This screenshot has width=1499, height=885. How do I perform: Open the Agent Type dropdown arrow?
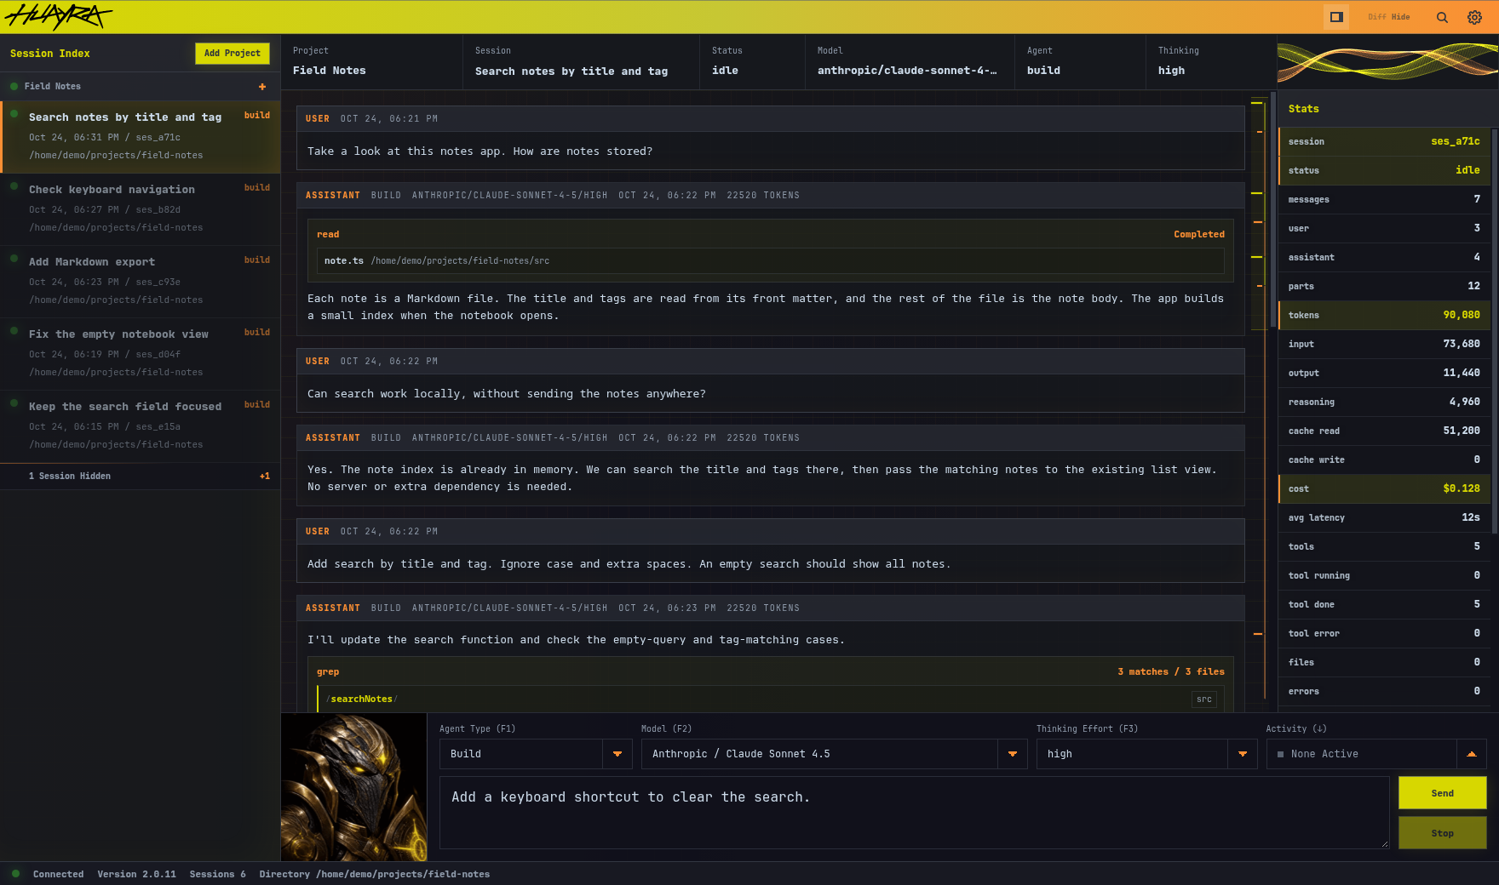(x=617, y=754)
